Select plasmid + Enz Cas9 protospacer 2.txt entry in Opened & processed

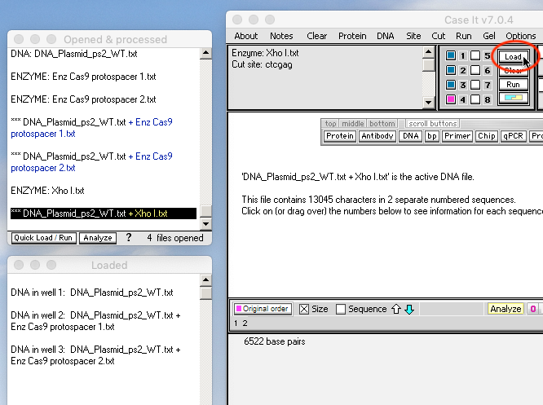tap(92, 162)
